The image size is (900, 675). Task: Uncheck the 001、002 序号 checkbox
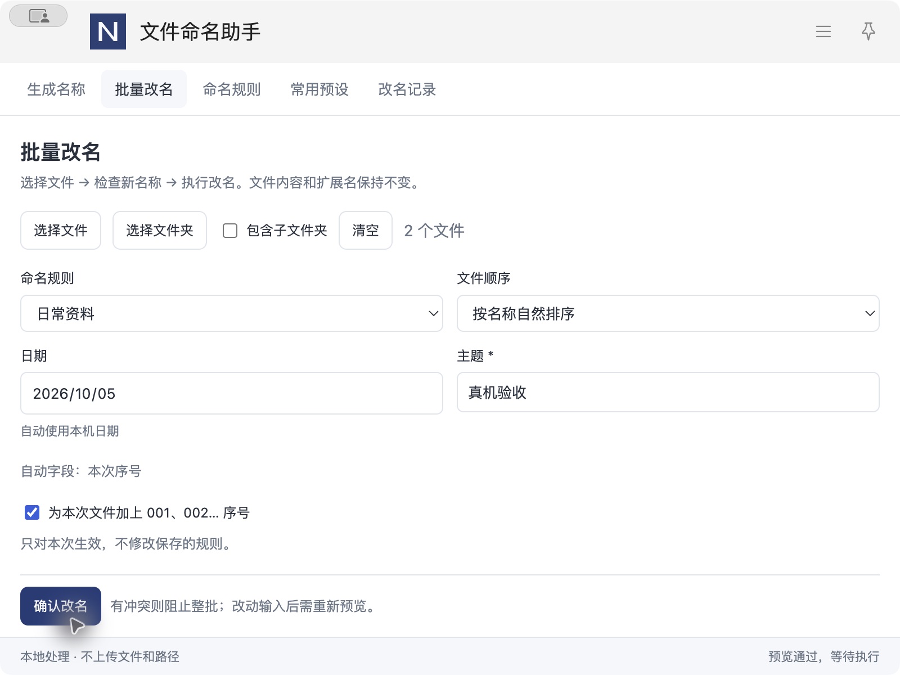pos(32,512)
